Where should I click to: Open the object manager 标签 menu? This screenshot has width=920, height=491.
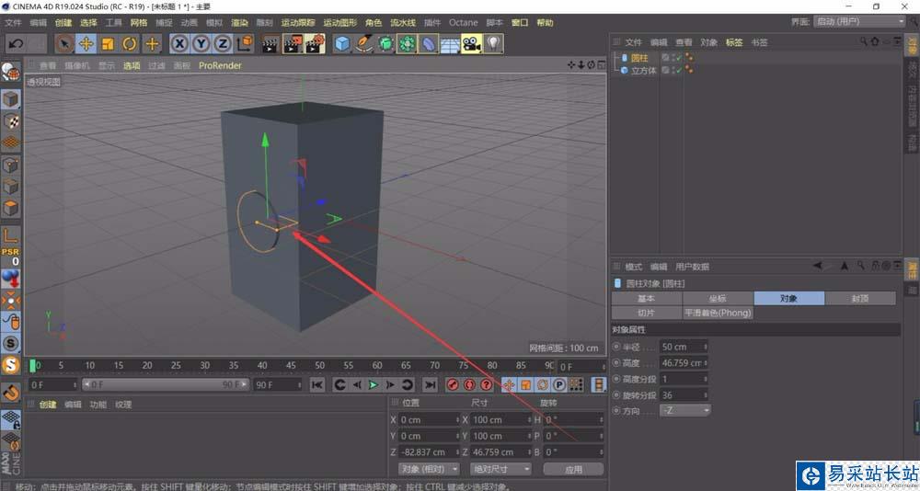[x=734, y=42]
